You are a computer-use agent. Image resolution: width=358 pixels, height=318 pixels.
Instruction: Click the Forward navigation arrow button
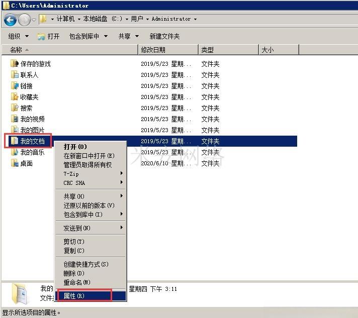tap(24, 20)
